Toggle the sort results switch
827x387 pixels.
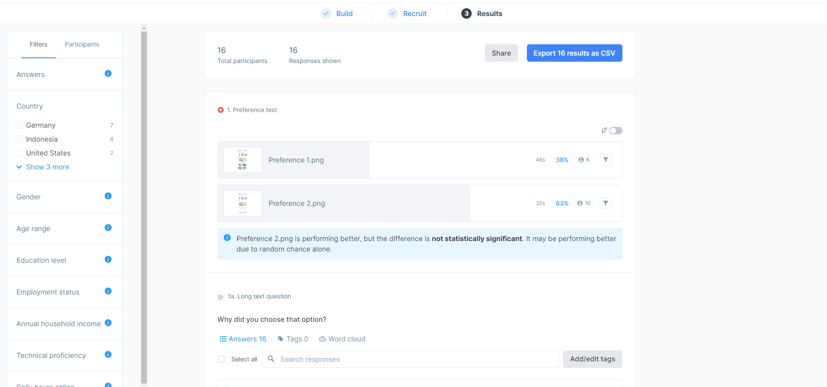[615, 131]
